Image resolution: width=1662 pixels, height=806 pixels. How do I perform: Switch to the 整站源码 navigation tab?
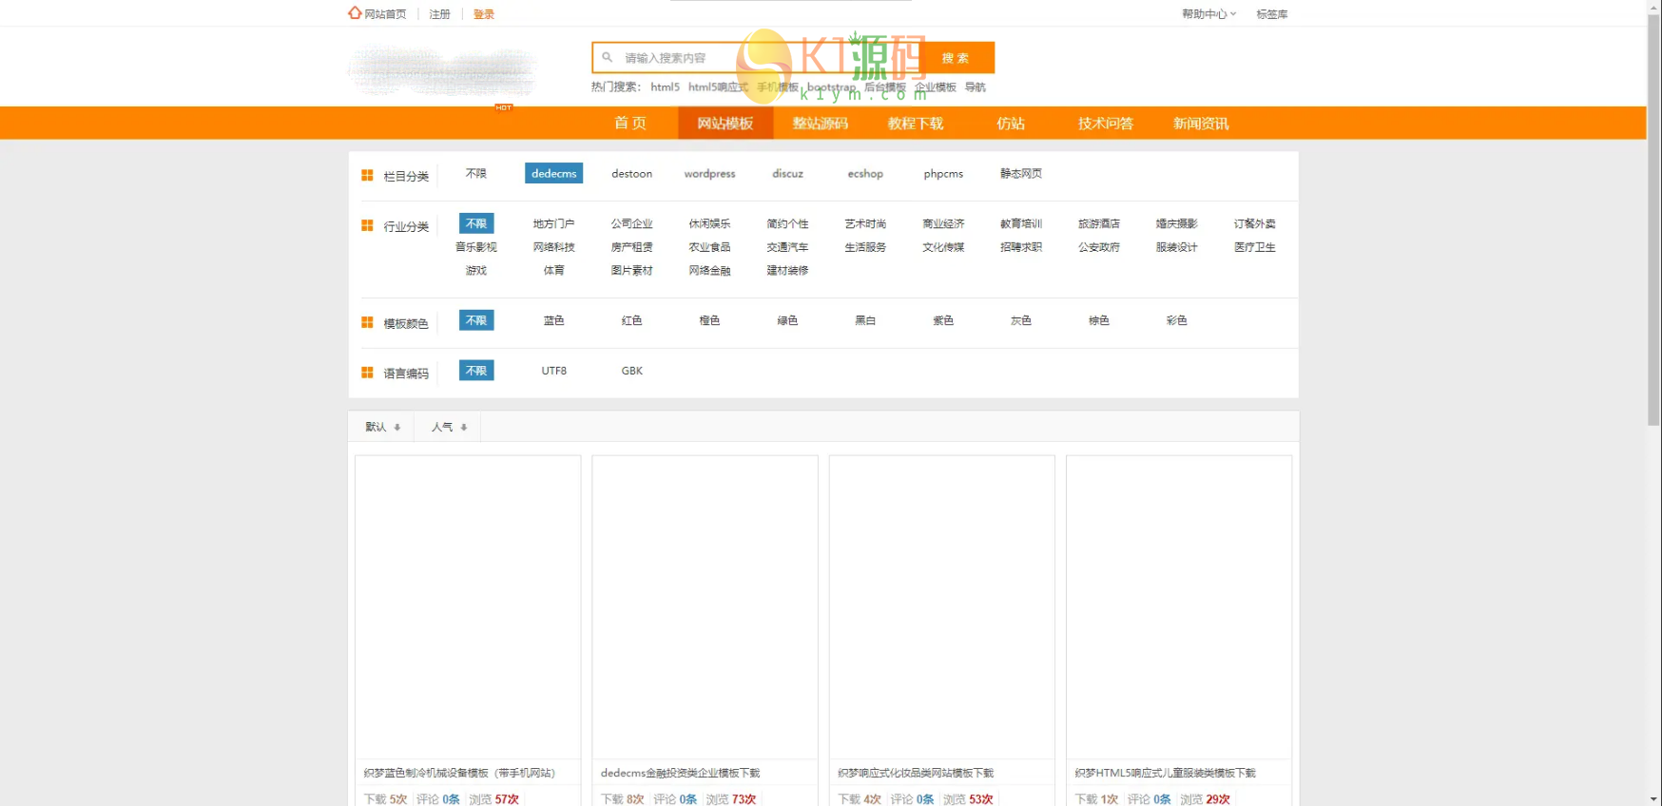821,124
